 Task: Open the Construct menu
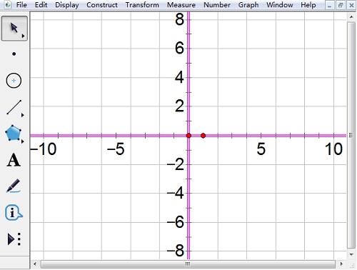pos(102,5)
